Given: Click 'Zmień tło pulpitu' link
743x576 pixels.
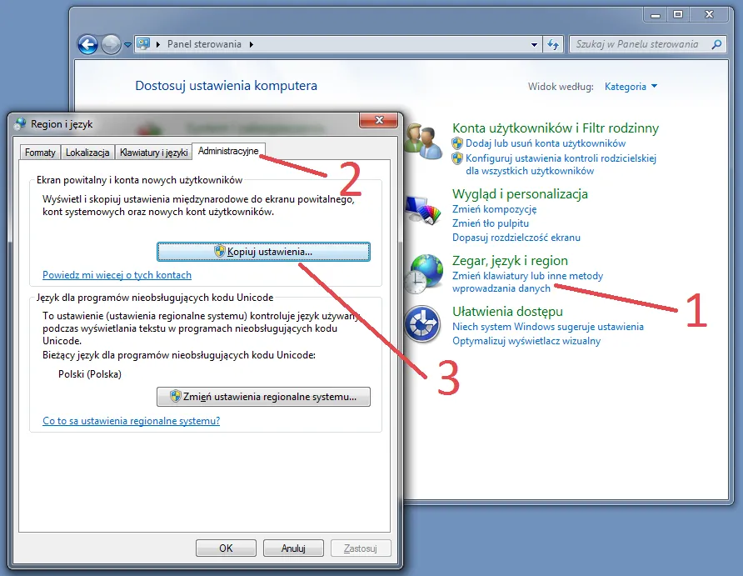Looking at the screenshot, I should (491, 223).
